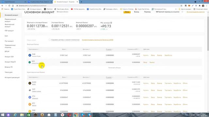
Task: Click the browser address bar
Action: coord(98,6)
